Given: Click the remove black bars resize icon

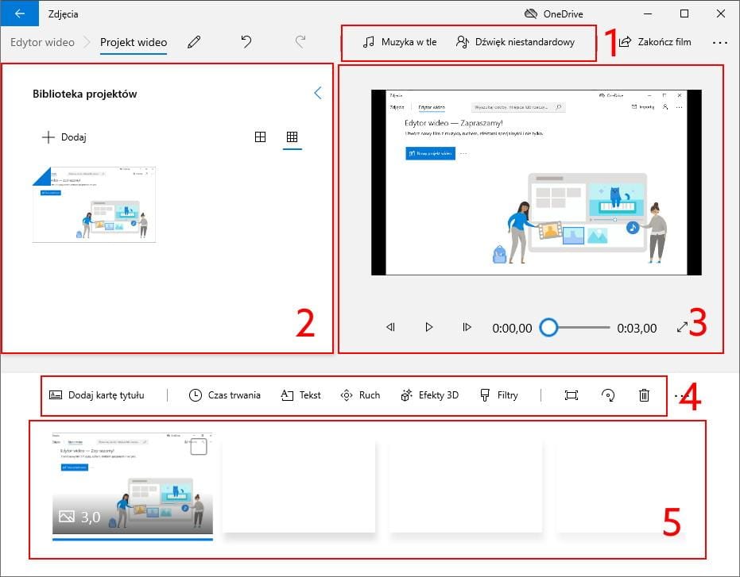Looking at the screenshot, I should click(571, 395).
